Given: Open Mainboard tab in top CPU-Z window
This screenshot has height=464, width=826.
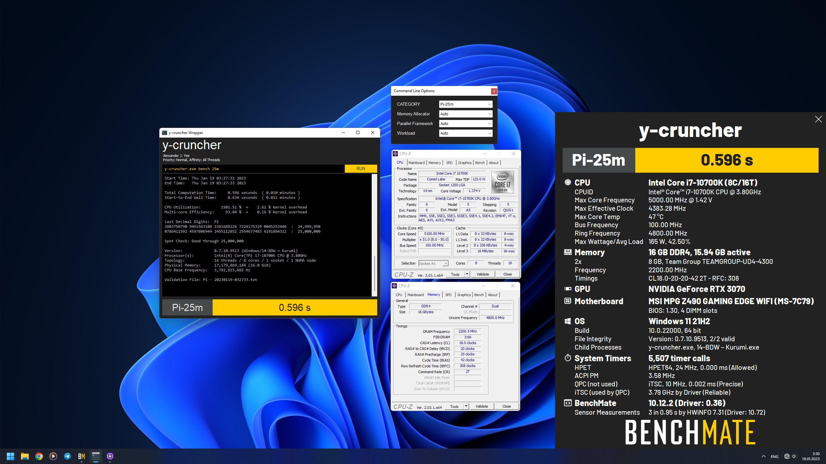Looking at the screenshot, I should pyautogui.click(x=417, y=163).
